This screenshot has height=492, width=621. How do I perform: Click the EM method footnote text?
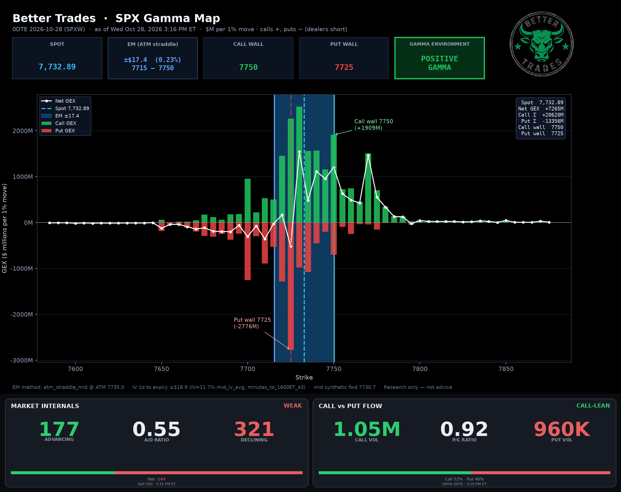pos(232,387)
